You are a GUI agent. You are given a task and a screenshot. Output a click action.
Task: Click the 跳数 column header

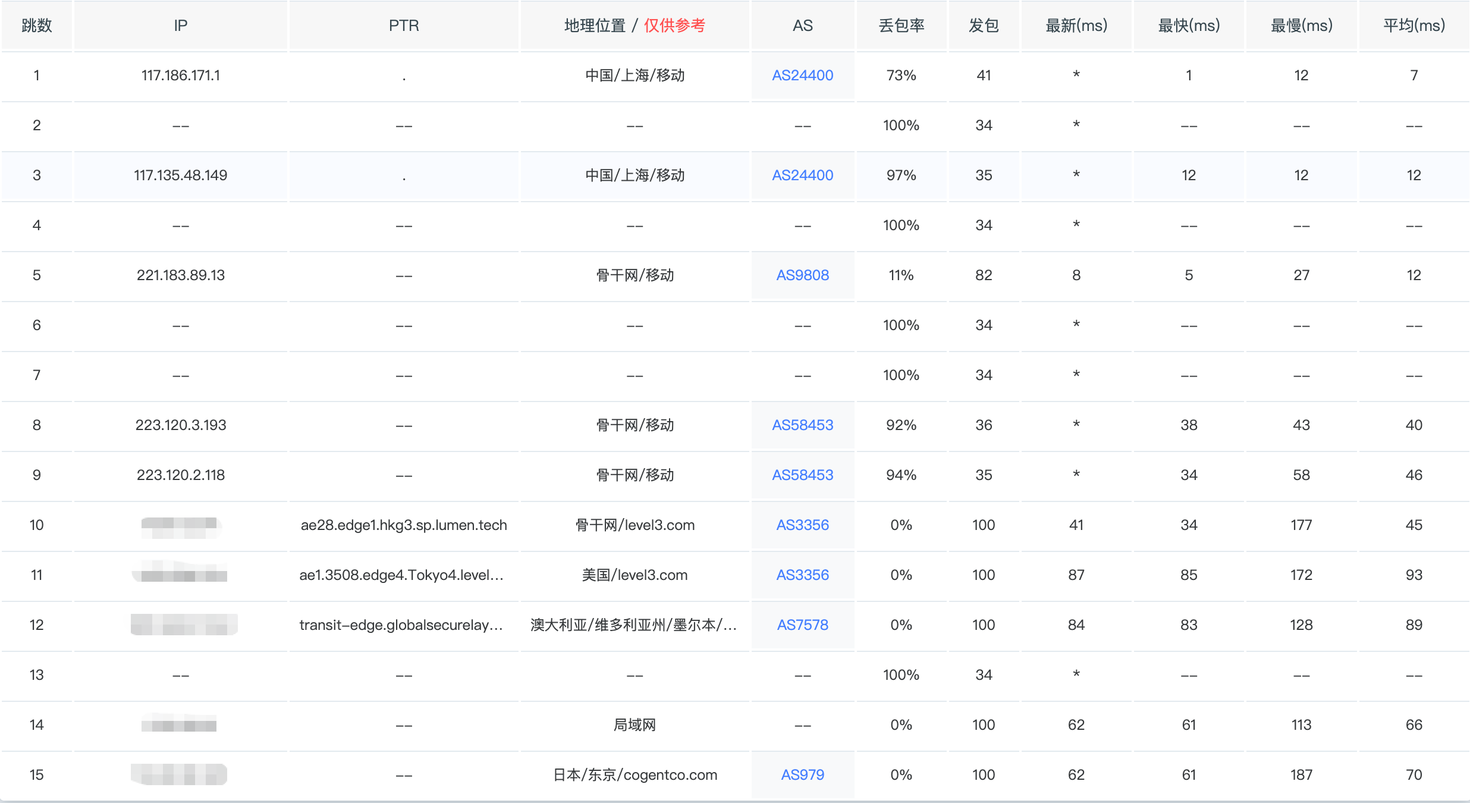[37, 26]
